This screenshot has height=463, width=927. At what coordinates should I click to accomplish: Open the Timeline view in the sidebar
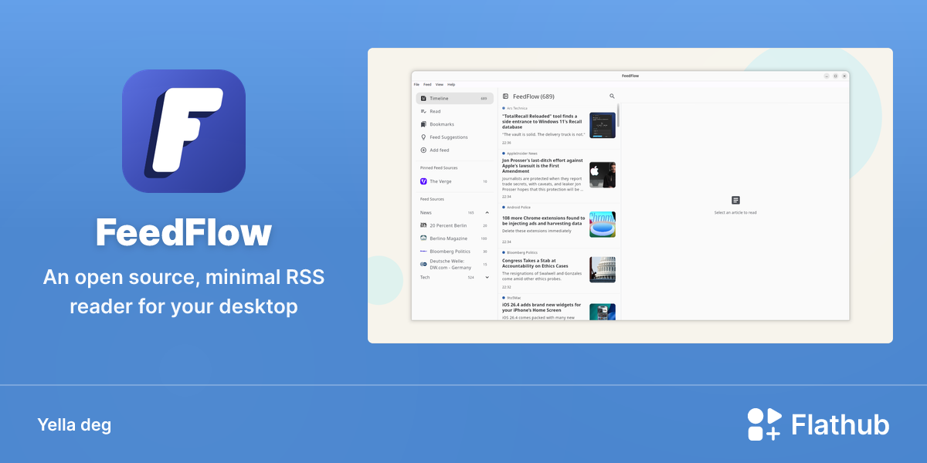(454, 99)
